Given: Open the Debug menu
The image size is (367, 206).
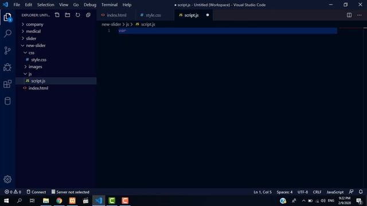Looking at the screenshot, I should 90,5.
